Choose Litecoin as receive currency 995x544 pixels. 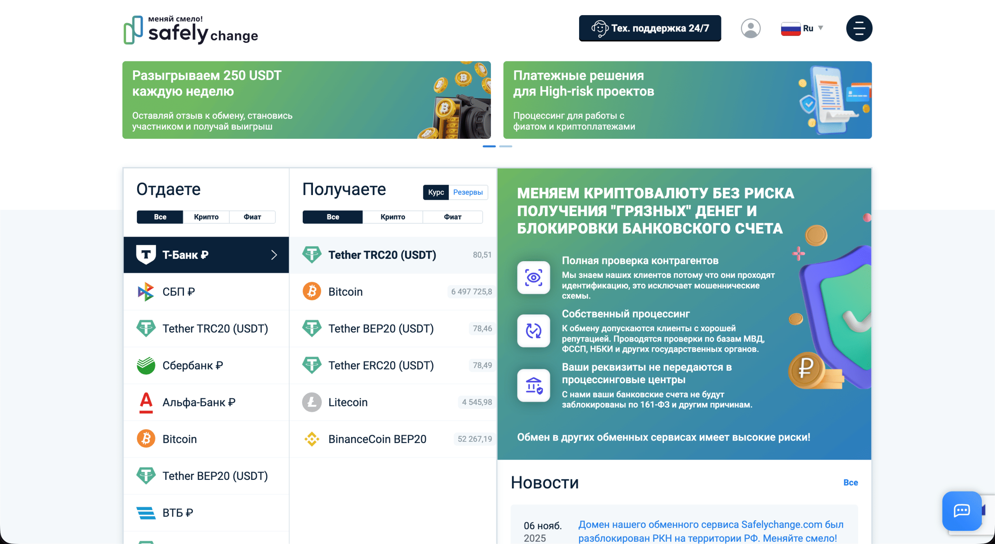tap(393, 402)
